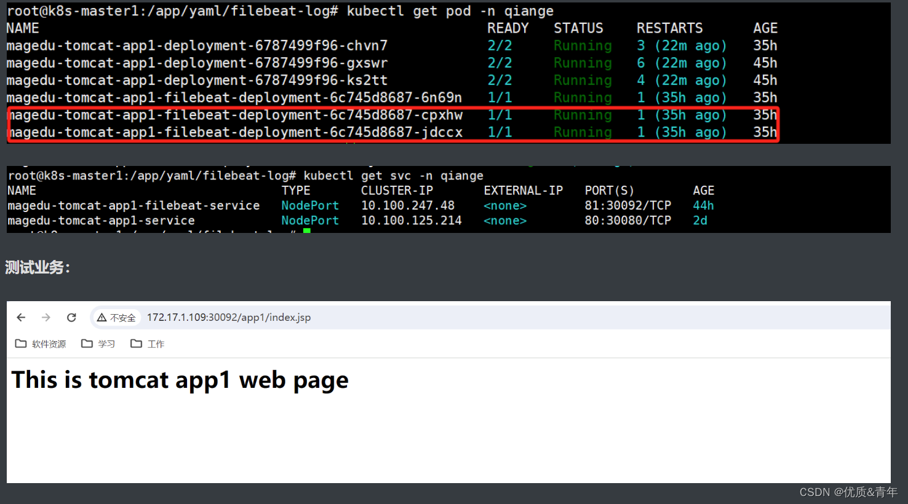
Task: Click pod name ending in ks2tt
Action: pos(197,80)
